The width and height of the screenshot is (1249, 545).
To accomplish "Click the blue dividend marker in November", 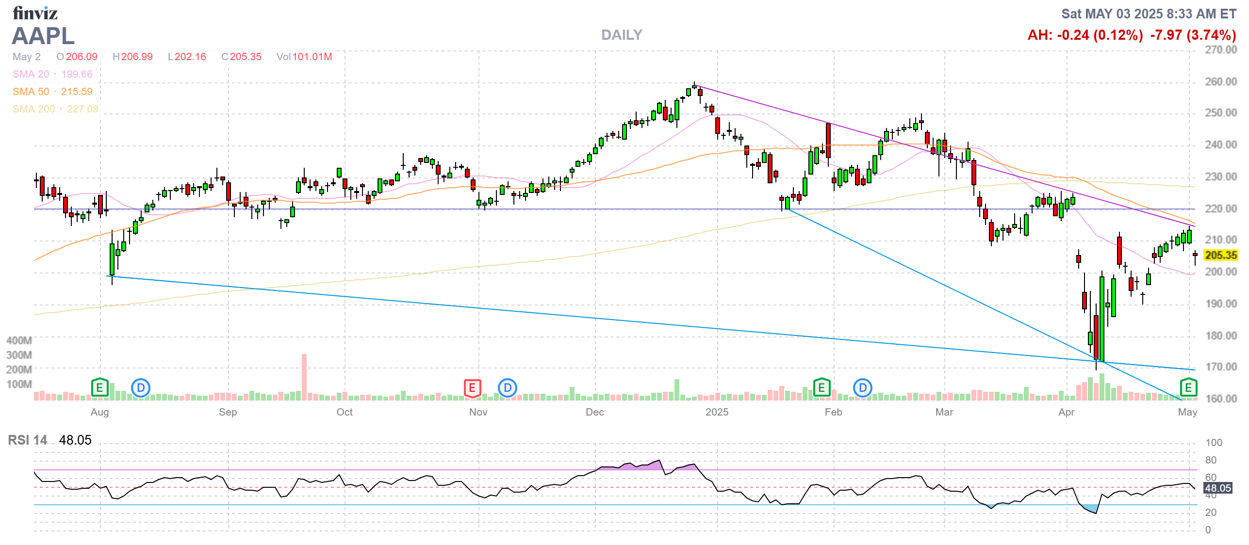I will pos(508,388).
